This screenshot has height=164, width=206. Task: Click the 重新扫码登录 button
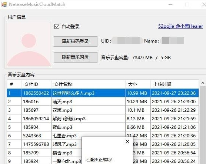76,41
